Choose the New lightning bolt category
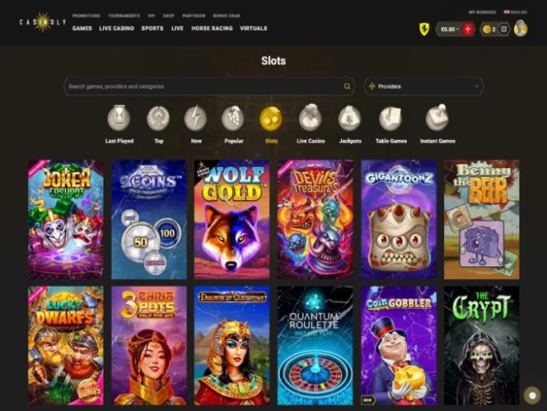 point(196,118)
